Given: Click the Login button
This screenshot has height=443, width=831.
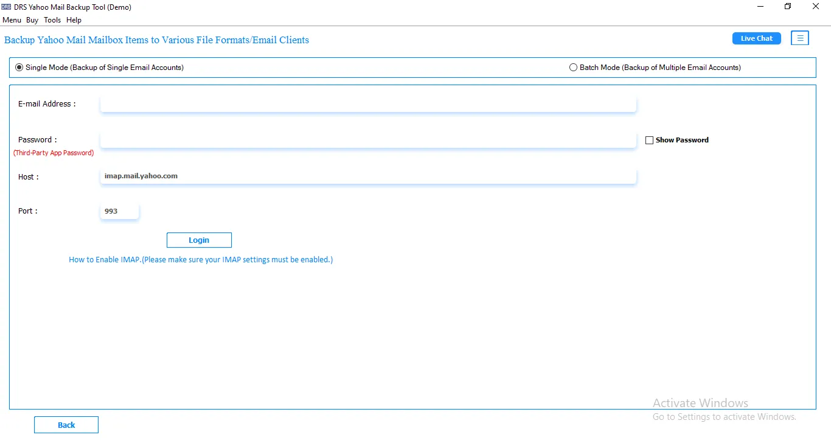Looking at the screenshot, I should pyautogui.click(x=199, y=240).
